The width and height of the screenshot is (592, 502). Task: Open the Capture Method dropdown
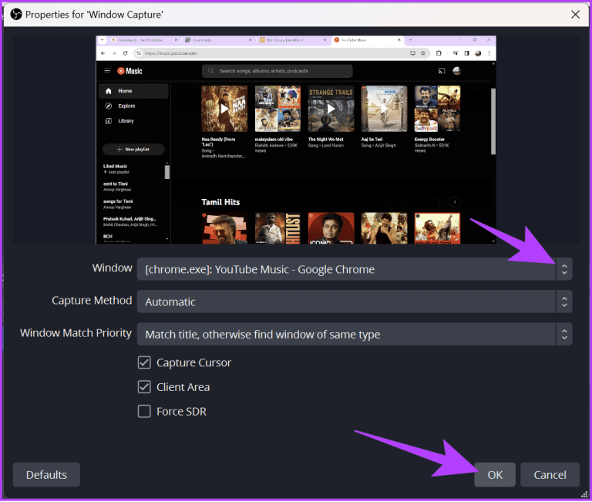[564, 302]
